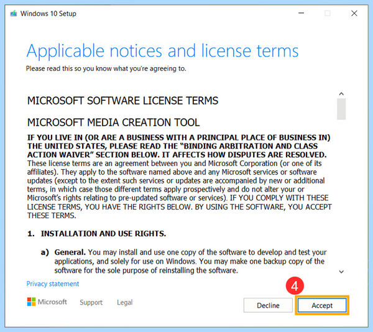Click the 'Windows 10 Setup' title text
This screenshot has width=373, height=332.
48,14
